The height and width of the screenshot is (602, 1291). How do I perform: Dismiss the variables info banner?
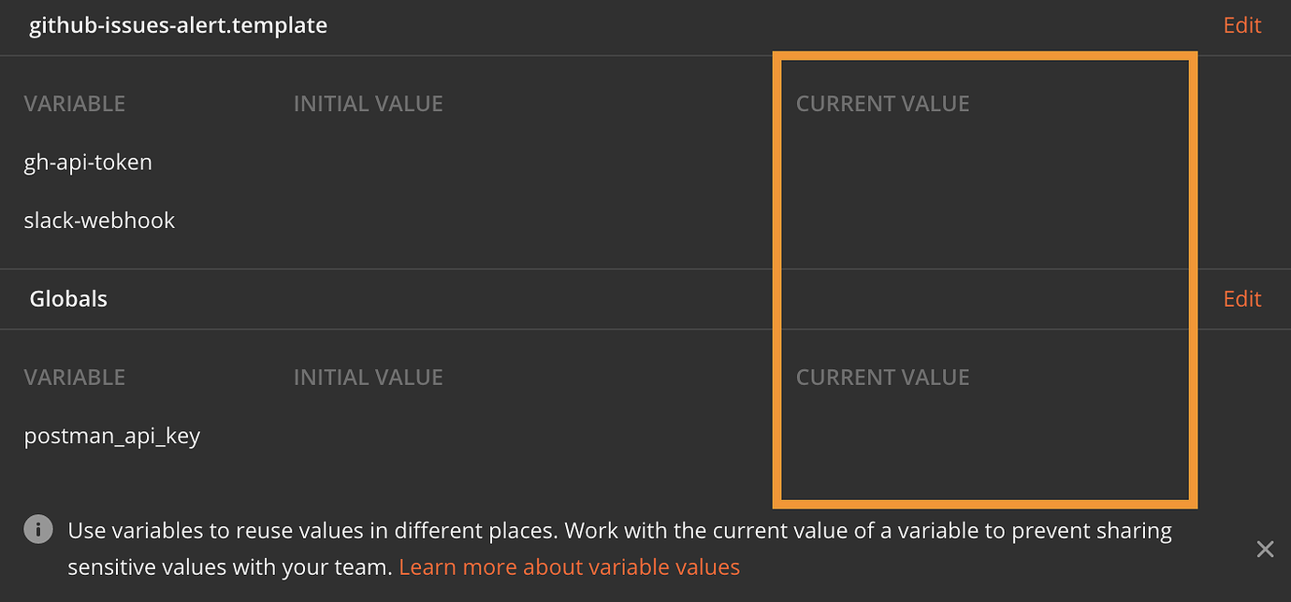pos(1265,549)
